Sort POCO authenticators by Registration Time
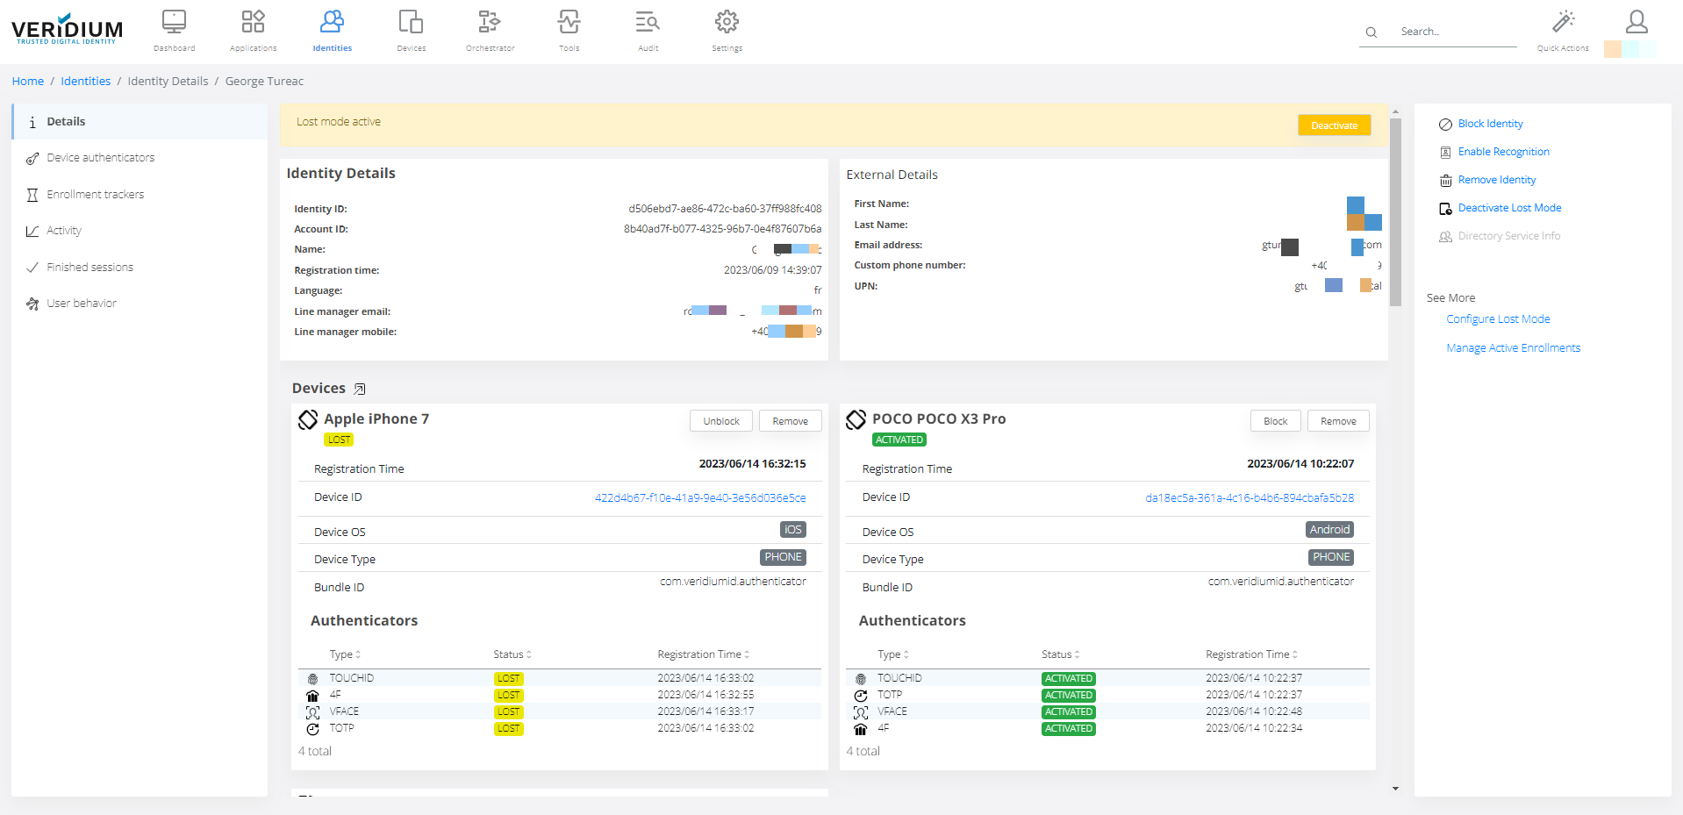Screen dimensions: 1683x815 click(x=1251, y=654)
